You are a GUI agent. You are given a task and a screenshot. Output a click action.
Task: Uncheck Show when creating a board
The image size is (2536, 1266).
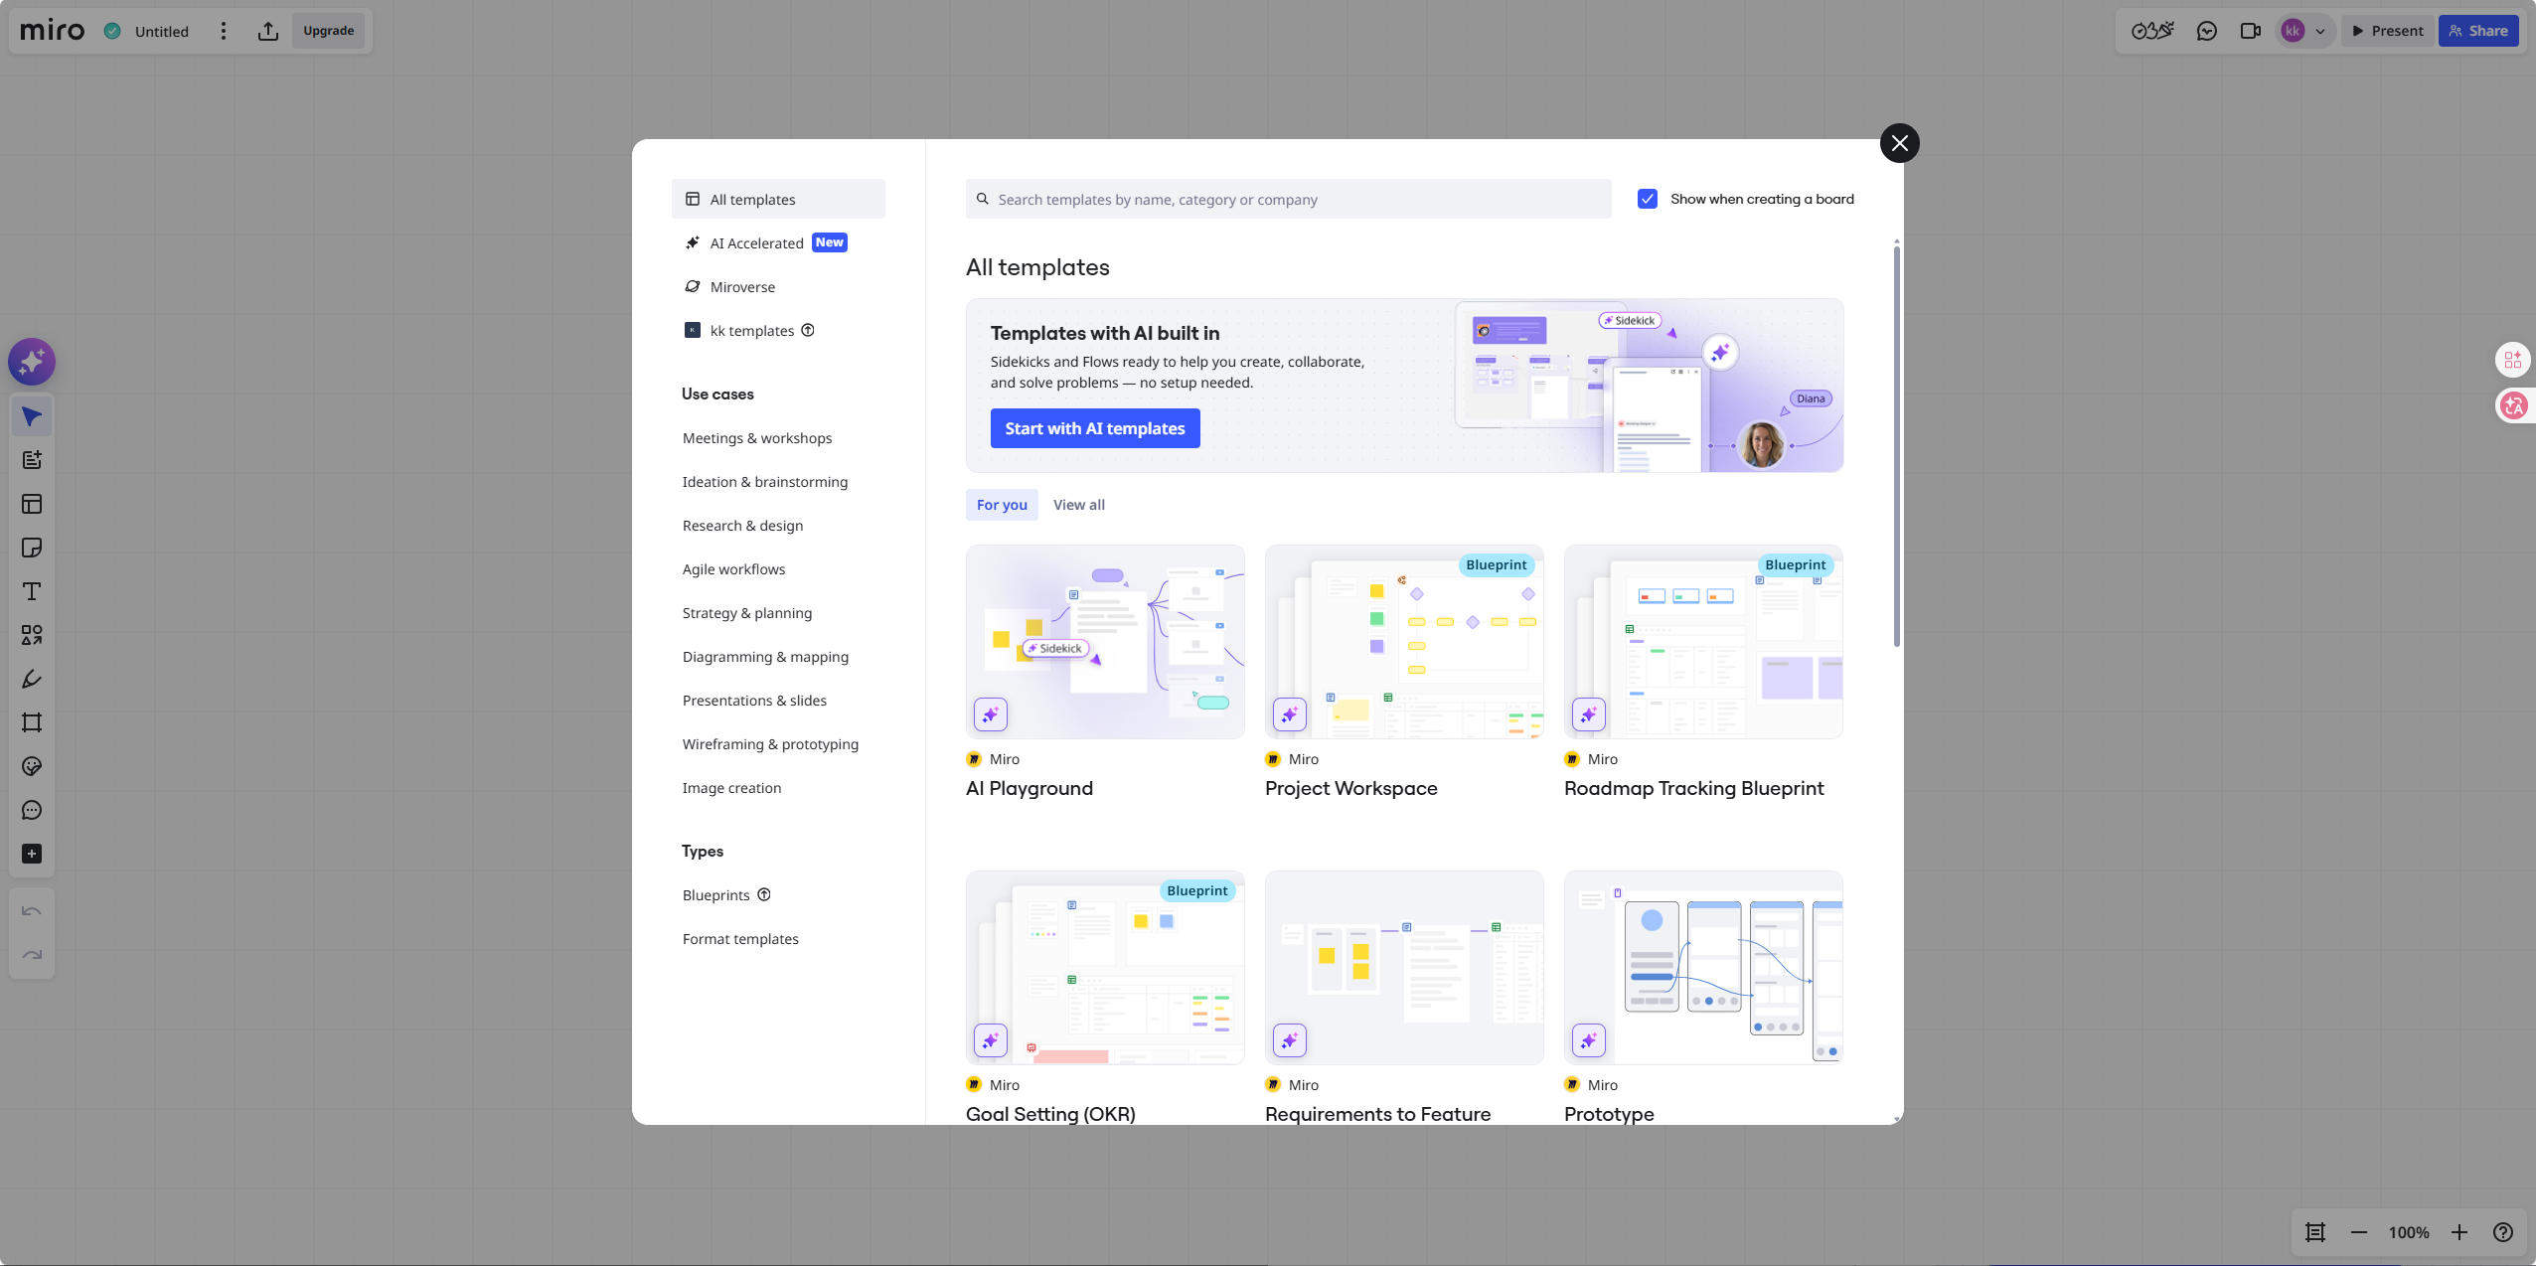(x=1648, y=199)
